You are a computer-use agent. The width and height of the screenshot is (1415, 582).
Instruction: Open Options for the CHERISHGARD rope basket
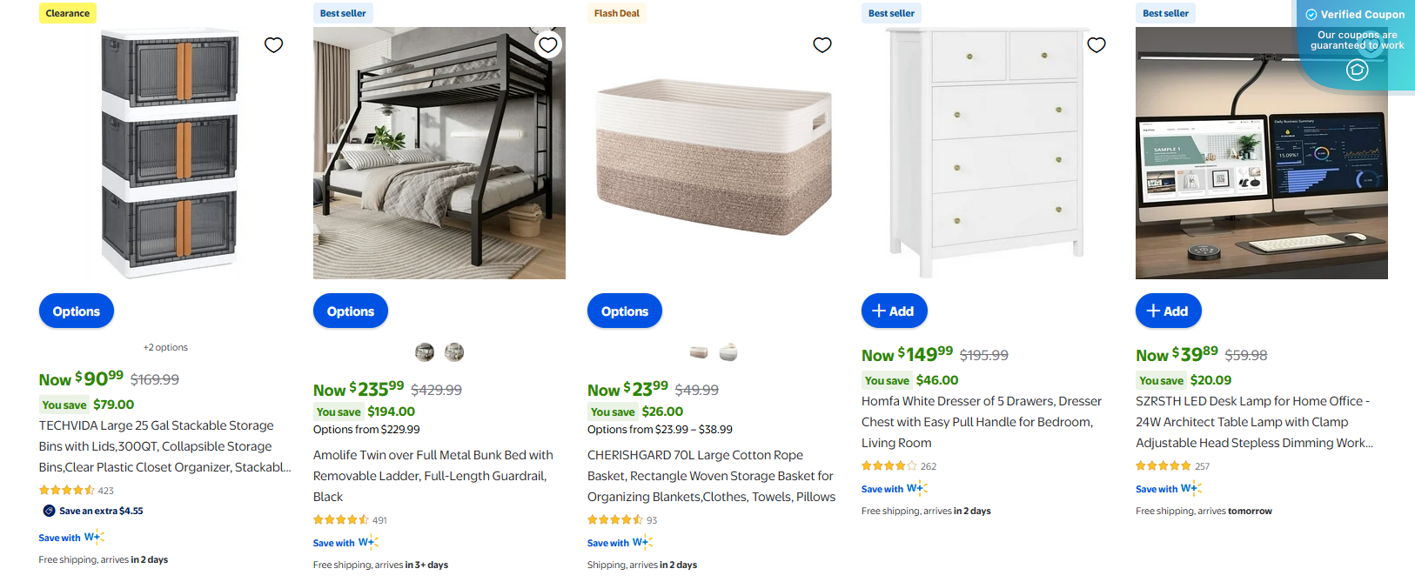coord(624,311)
